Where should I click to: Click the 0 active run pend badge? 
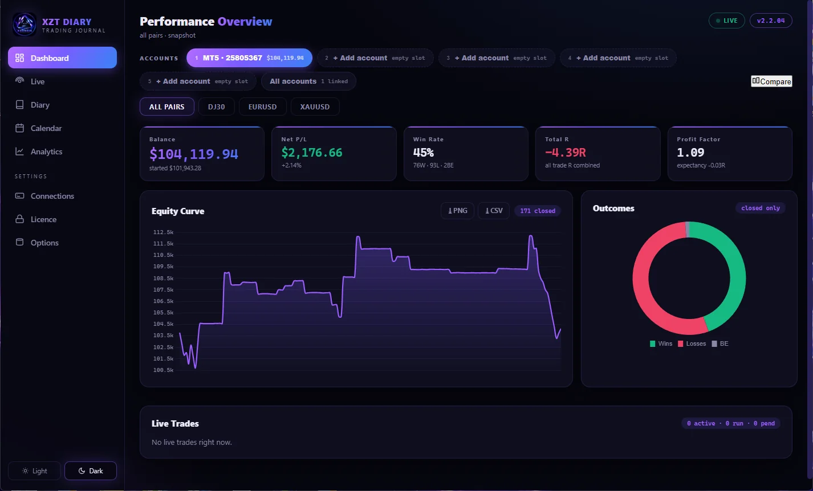click(731, 423)
